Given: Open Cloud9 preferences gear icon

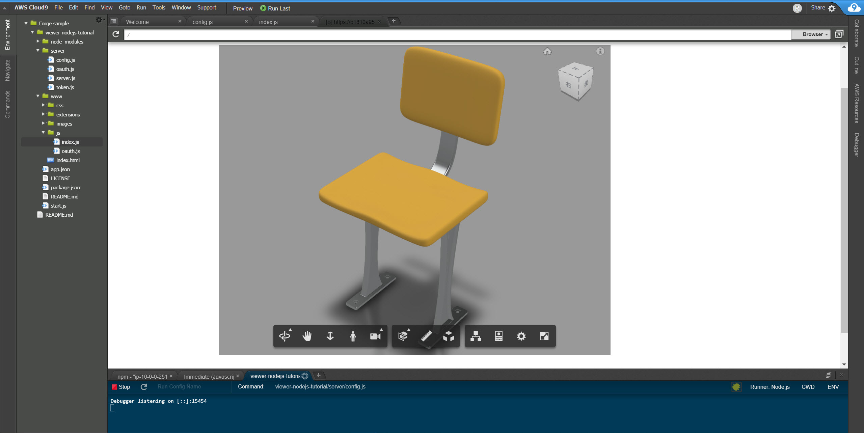Looking at the screenshot, I should [832, 8].
